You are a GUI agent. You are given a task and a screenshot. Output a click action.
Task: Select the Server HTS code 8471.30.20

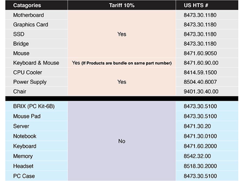click(197, 126)
